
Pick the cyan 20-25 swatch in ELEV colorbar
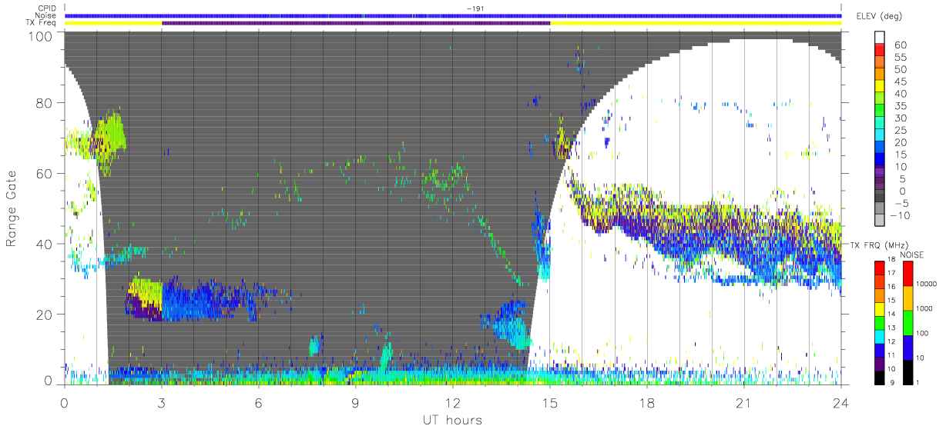click(881, 135)
